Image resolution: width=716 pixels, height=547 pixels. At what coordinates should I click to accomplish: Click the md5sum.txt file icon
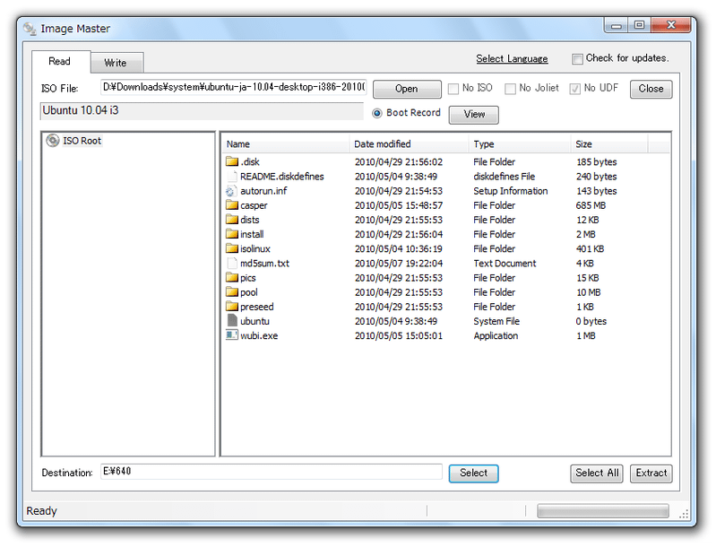coord(232,263)
